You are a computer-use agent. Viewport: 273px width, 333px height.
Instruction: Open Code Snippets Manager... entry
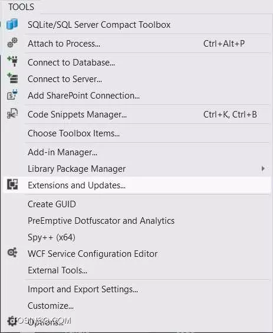(x=77, y=115)
